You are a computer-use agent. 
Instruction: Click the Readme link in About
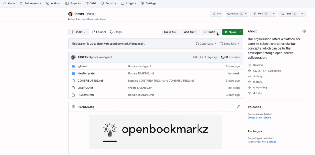tap(258, 65)
